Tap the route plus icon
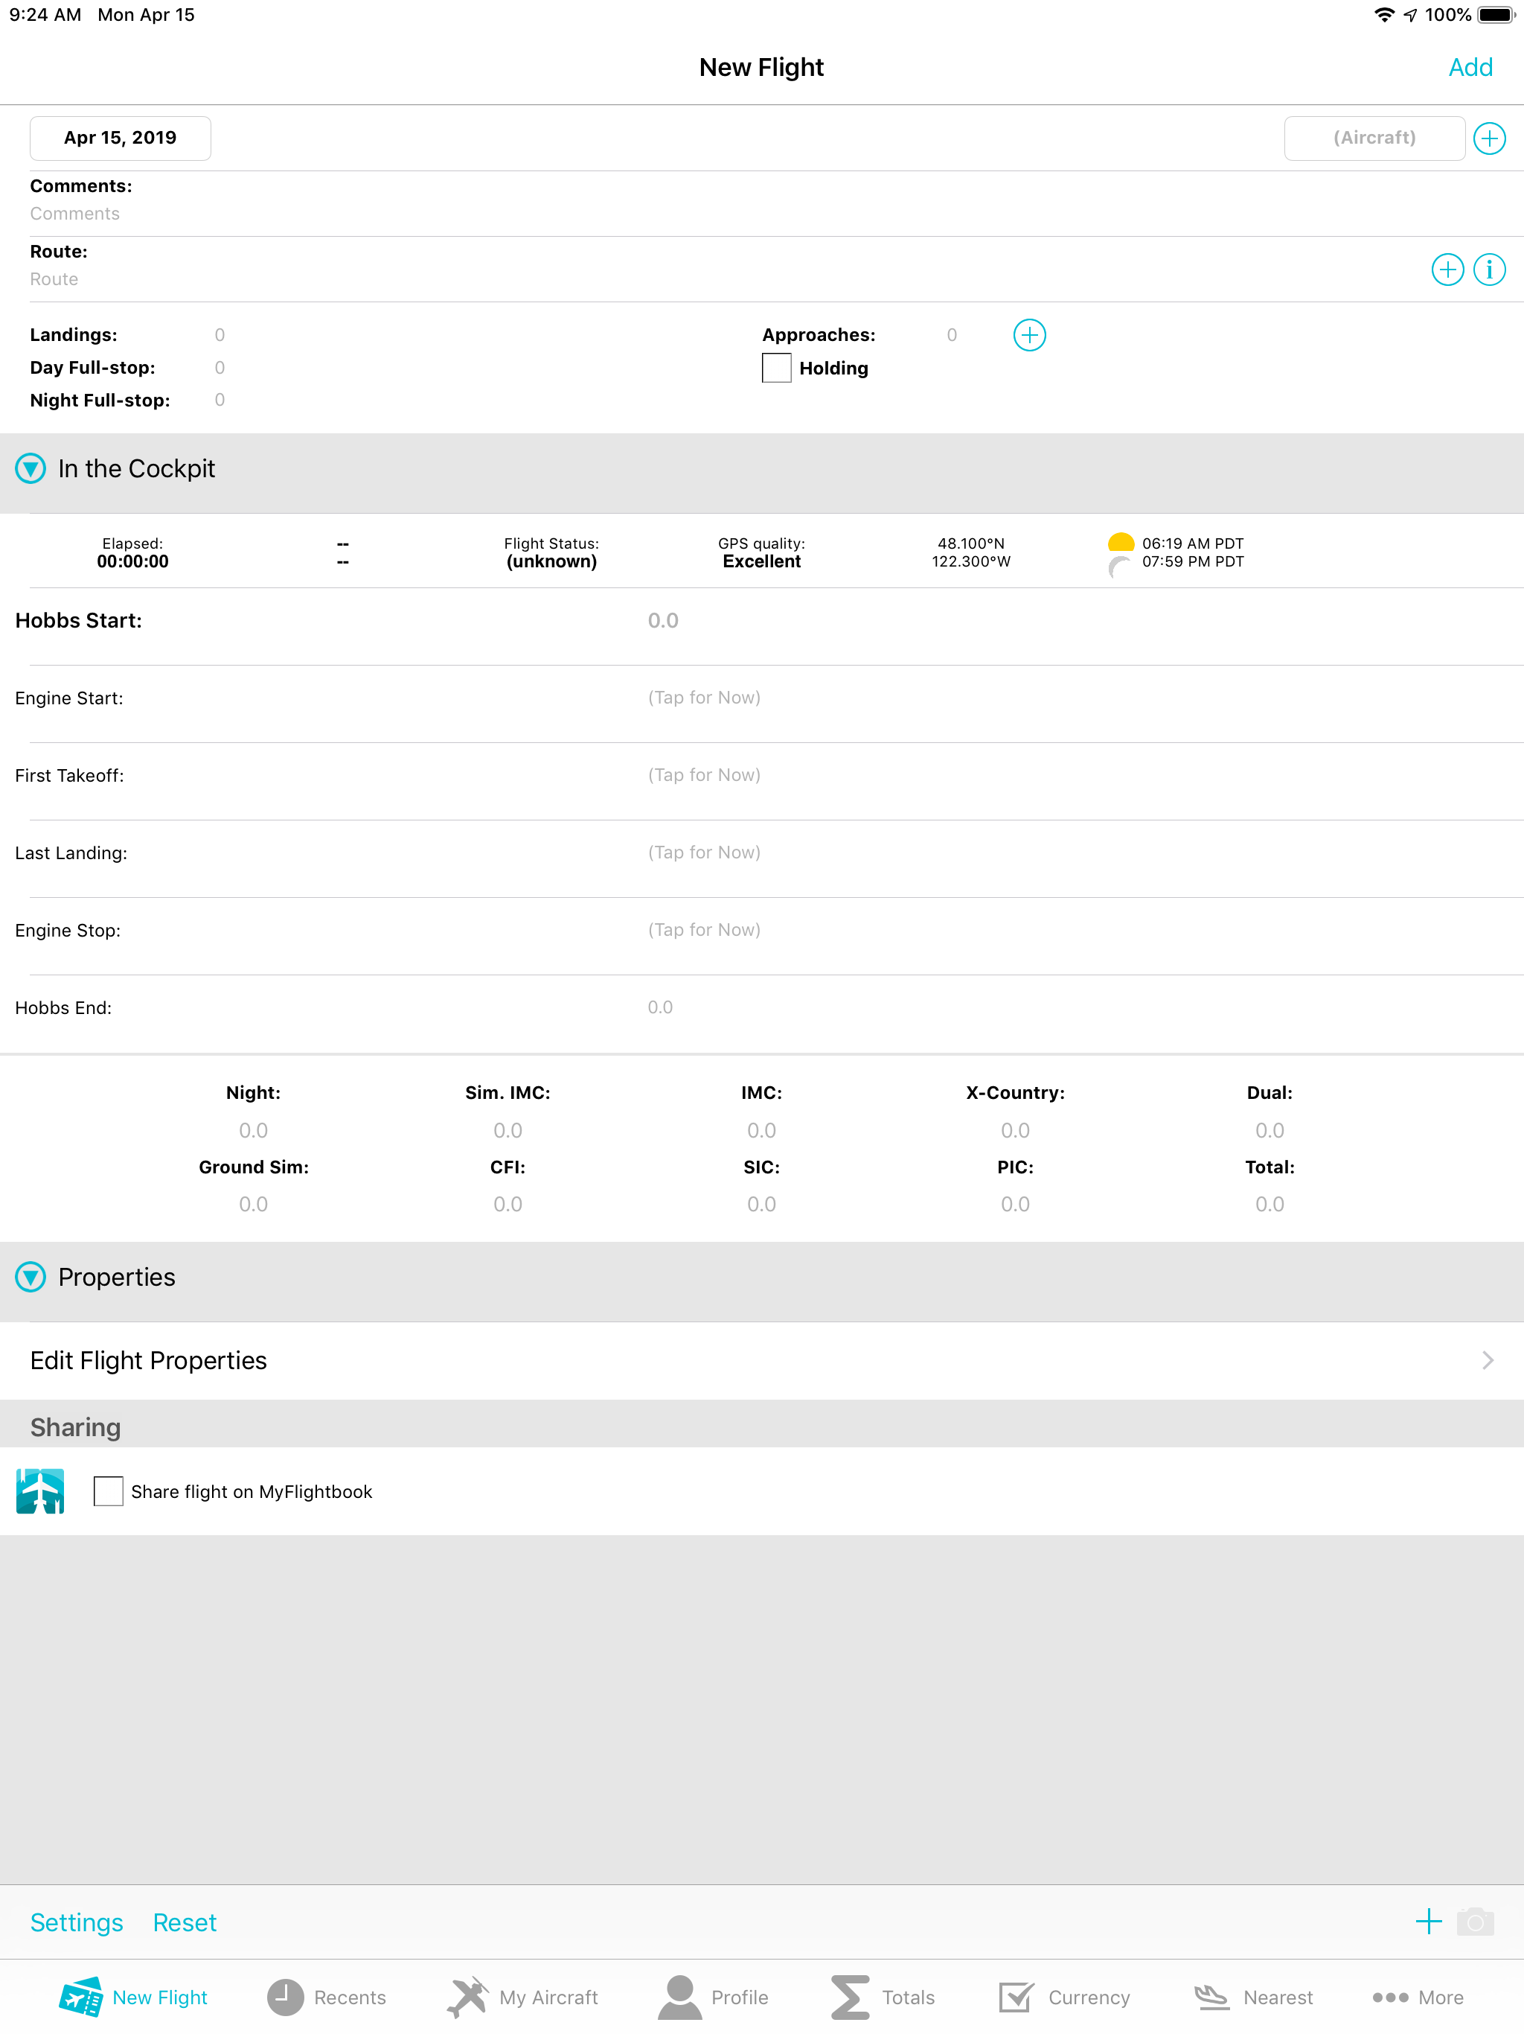Image resolution: width=1524 pixels, height=2034 pixels. [x=1447, y=270]
